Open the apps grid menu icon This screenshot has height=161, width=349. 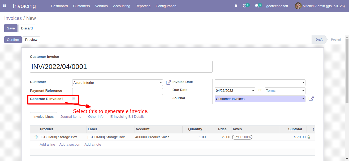point(4,6)
